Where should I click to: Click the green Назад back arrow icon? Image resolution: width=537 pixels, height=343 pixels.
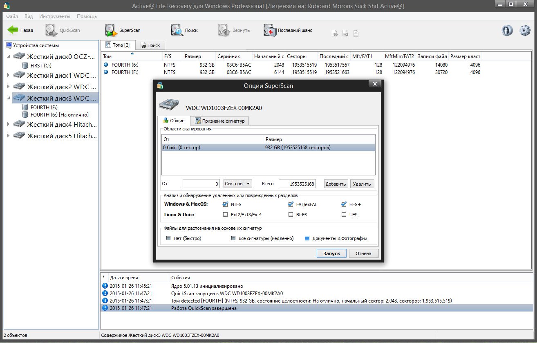(x=13, y=30)
